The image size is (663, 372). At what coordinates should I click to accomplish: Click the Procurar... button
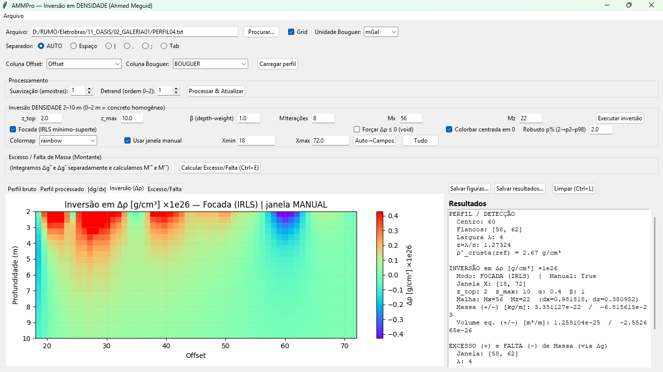pos(261,32)
